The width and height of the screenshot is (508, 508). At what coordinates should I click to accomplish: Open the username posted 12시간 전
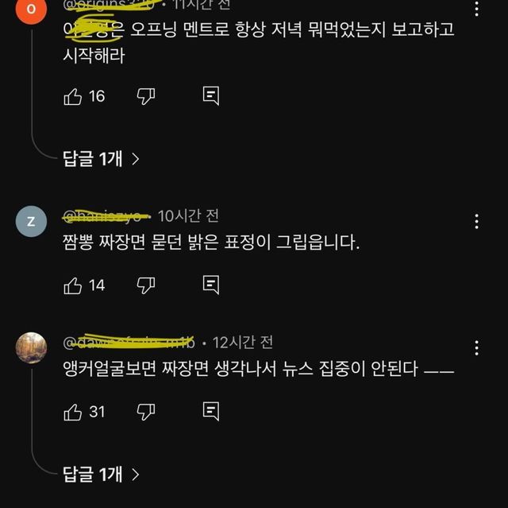[129, 342]
